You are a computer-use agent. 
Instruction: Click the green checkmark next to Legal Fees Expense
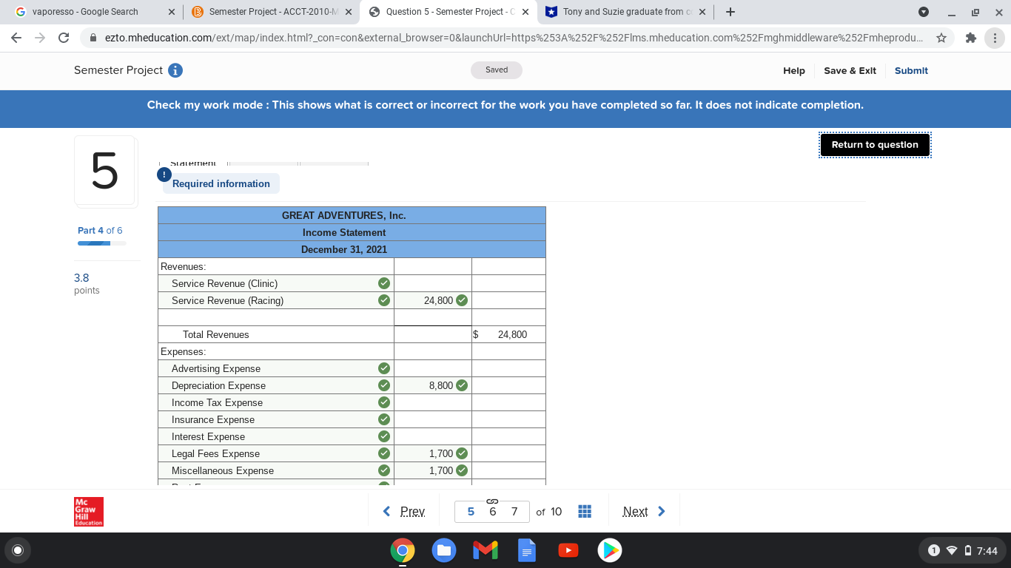(383, 453)
